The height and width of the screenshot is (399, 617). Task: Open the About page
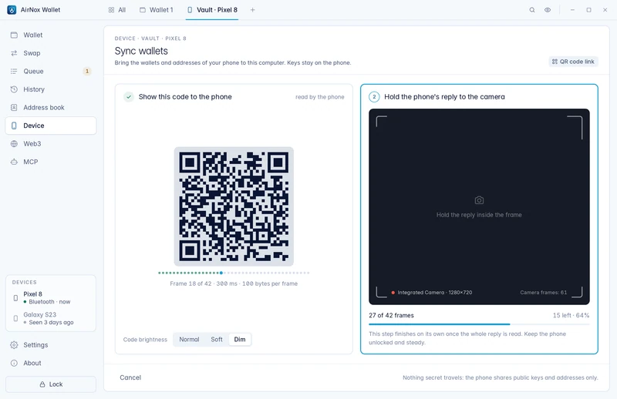51,363
